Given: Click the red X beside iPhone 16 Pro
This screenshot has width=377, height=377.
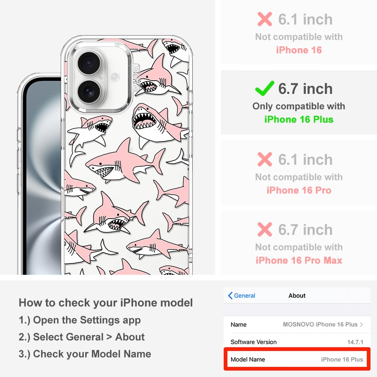Looking at the screenshot, I should point(265,159).
